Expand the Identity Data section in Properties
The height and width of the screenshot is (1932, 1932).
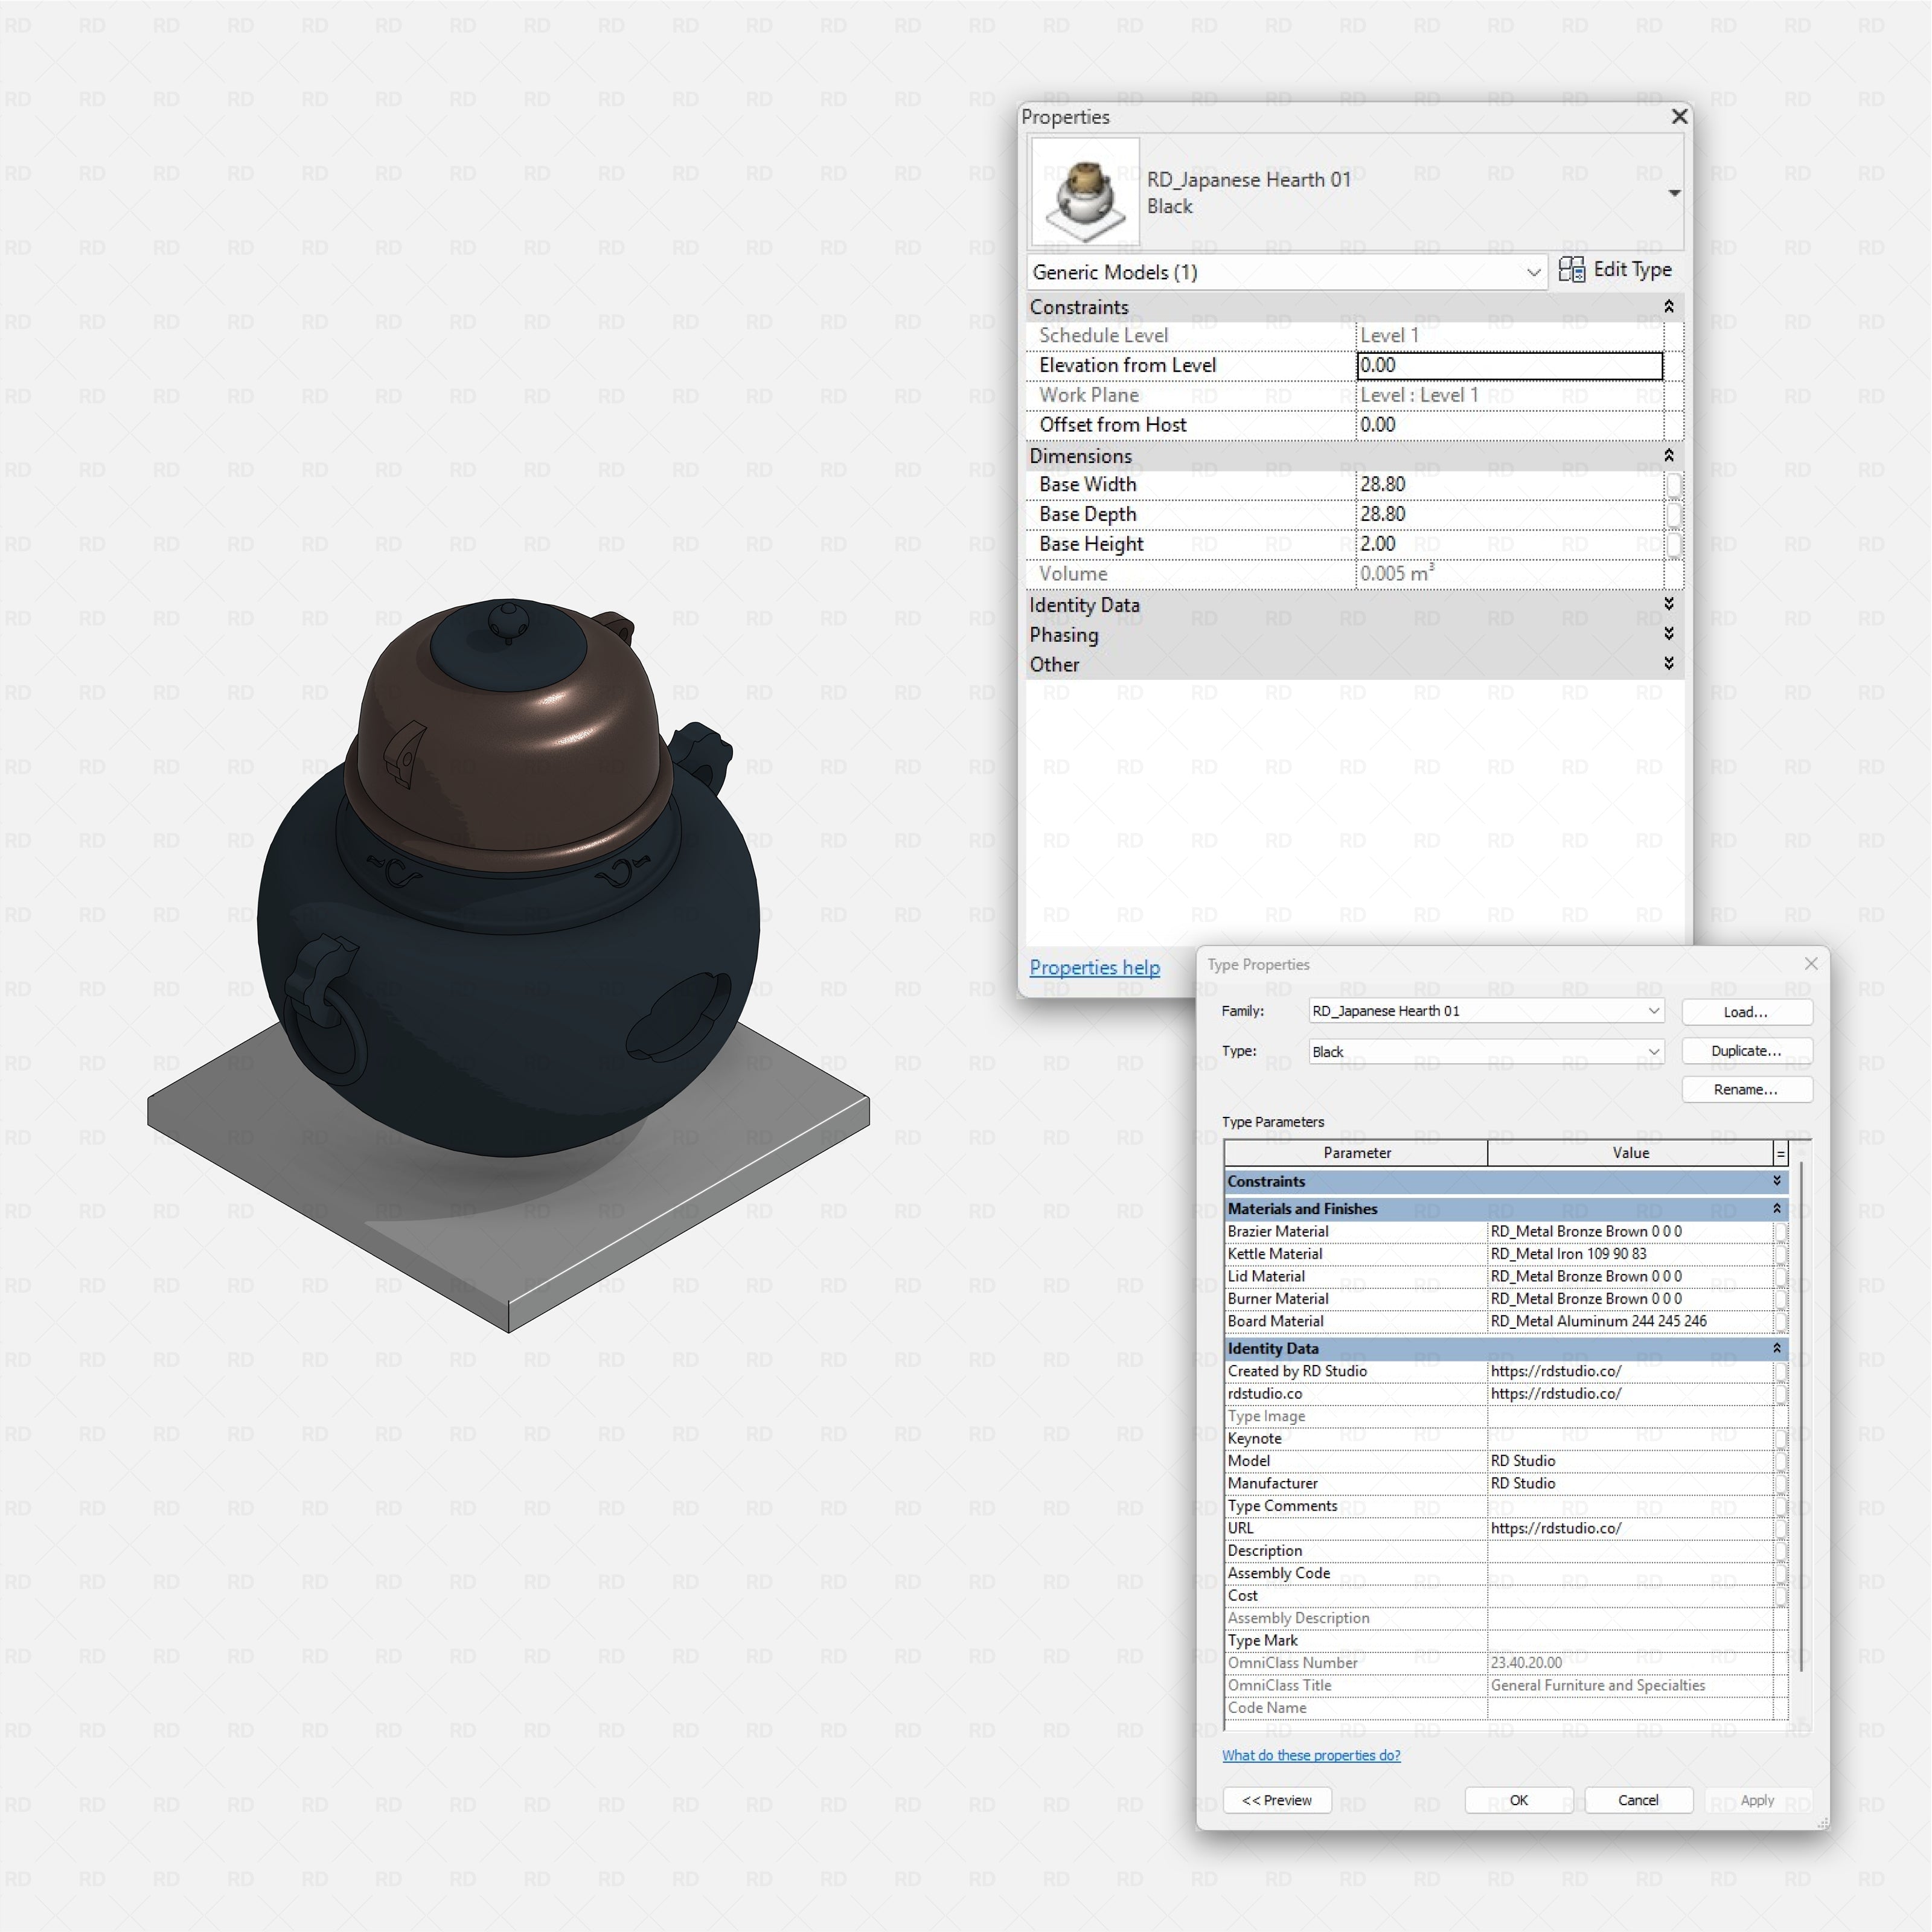[x=1668, y=604]
